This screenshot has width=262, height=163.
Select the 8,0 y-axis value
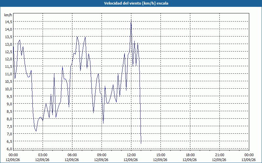tap(9, 119)
